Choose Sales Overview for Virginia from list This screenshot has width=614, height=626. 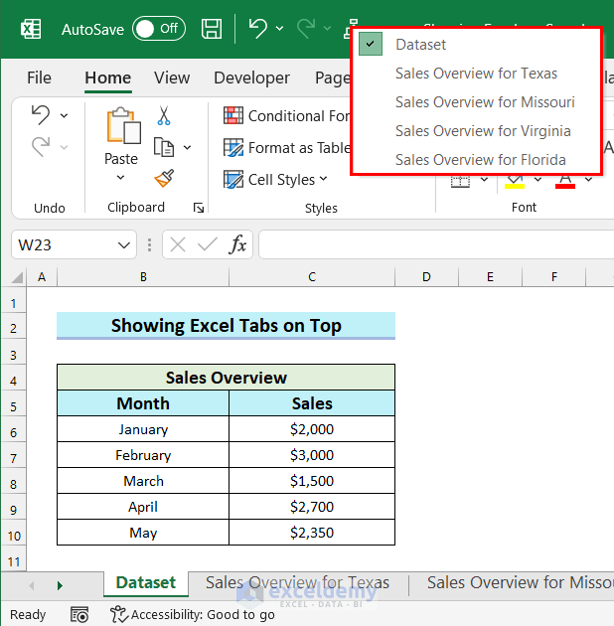[x=483, y=131]
